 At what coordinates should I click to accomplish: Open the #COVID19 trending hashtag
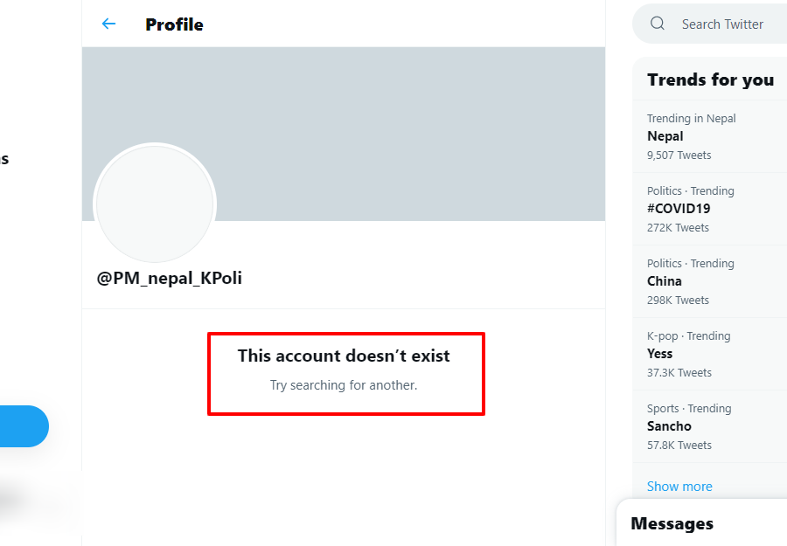click(x=679, y=209)
